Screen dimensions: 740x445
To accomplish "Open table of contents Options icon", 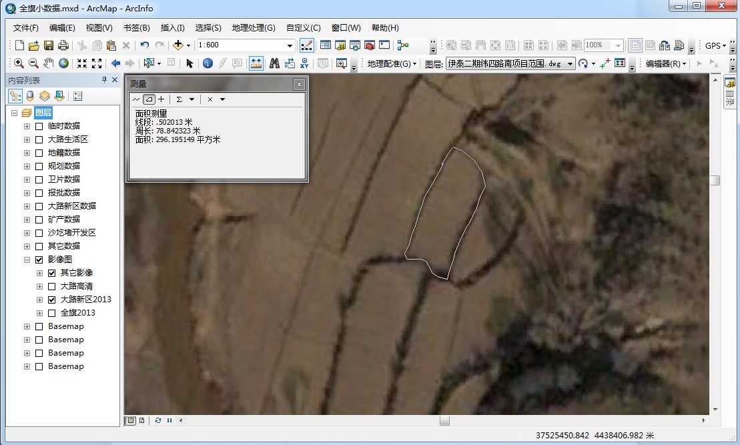I will tap(78, 96).
